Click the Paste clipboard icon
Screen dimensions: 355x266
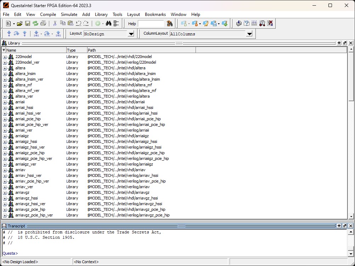click(x=71, y=23)
